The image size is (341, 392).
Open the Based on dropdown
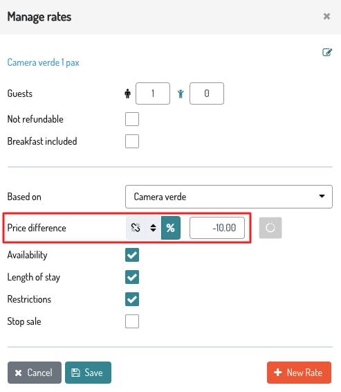coord(229,197)
